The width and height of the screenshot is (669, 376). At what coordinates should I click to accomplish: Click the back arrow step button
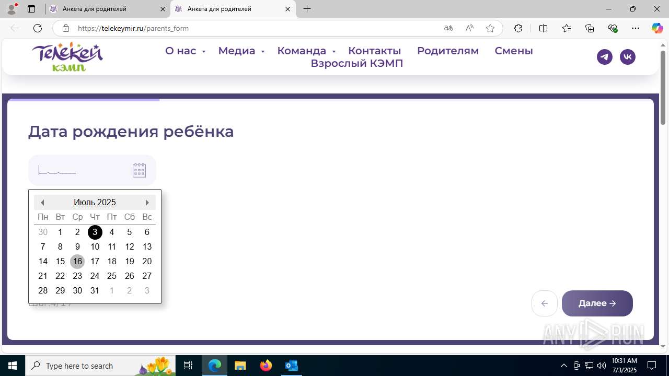545,303
